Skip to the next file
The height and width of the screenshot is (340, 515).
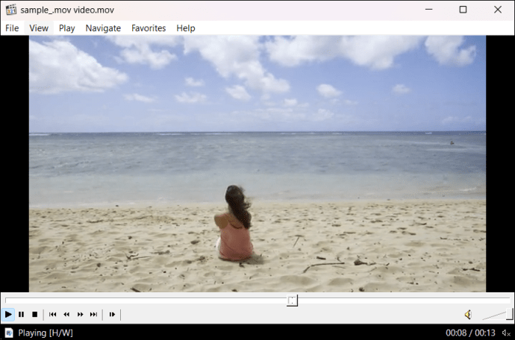(x=93, y=315)
